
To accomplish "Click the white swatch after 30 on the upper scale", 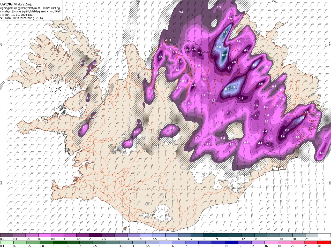I will pyautogui.click(x=324, y=235).
